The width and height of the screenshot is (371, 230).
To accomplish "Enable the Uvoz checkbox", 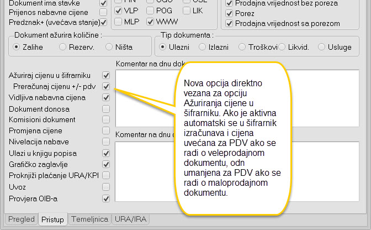I will (106, 186).
